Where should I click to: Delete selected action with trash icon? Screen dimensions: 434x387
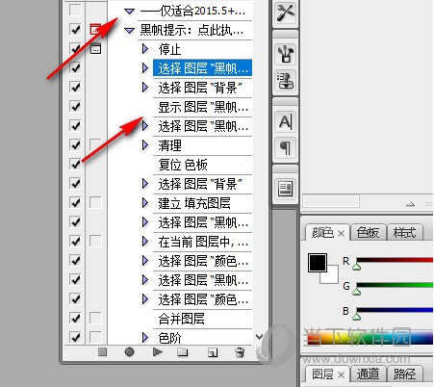tap(240, 352)
